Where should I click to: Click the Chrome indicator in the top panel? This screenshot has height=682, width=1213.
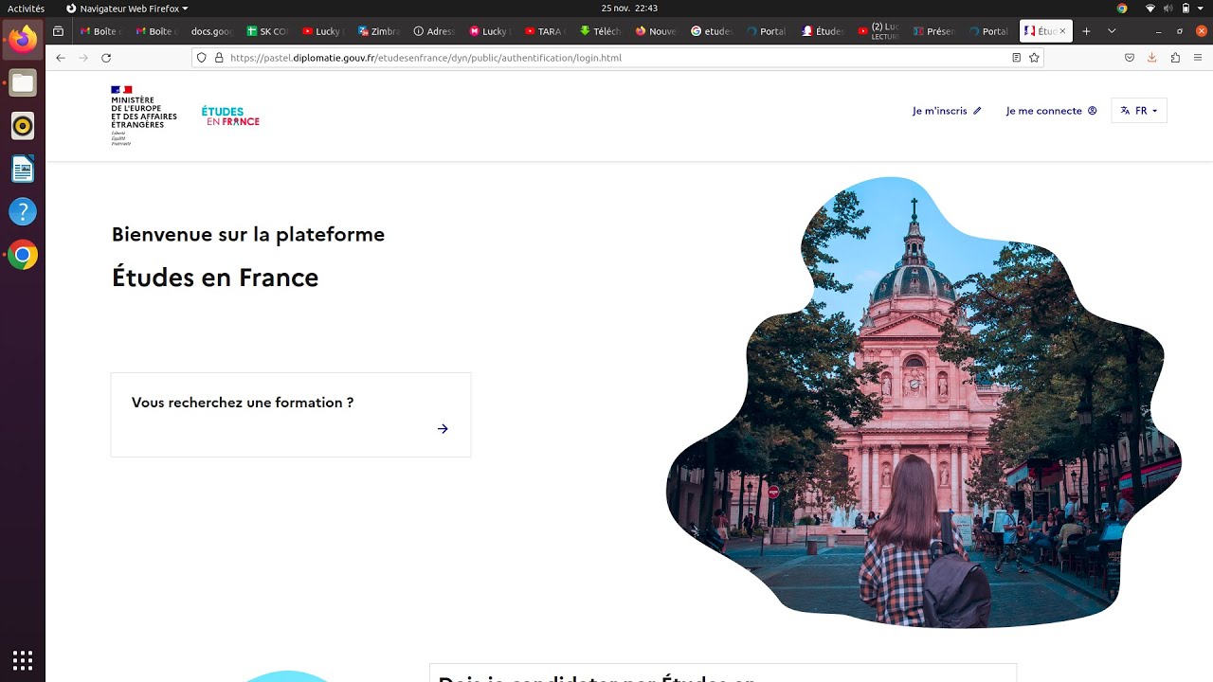point(1122,9)
